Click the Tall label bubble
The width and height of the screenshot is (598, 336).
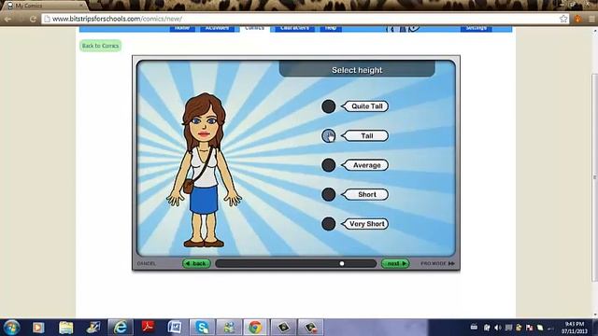click(x=365, y=135)
